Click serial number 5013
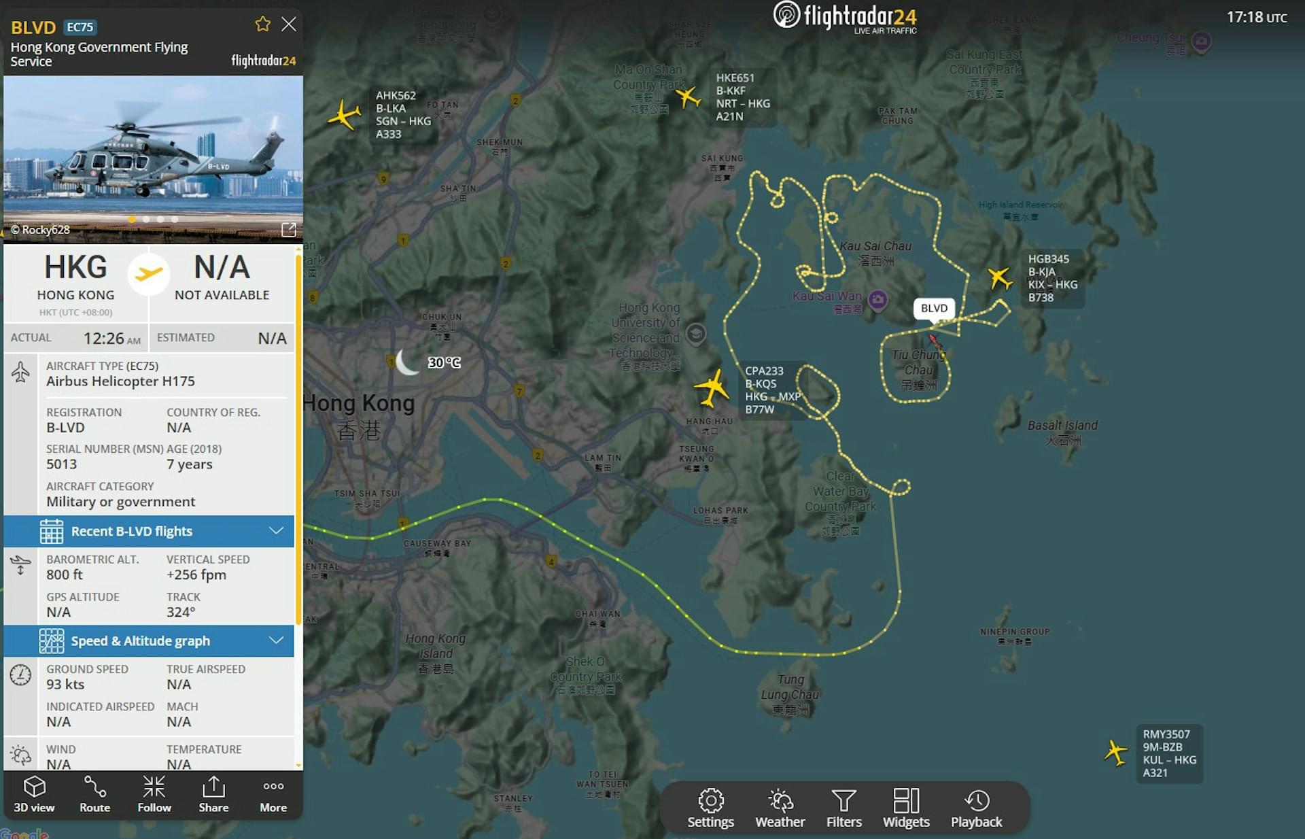The image size is (1305, 839). point(62,464)
